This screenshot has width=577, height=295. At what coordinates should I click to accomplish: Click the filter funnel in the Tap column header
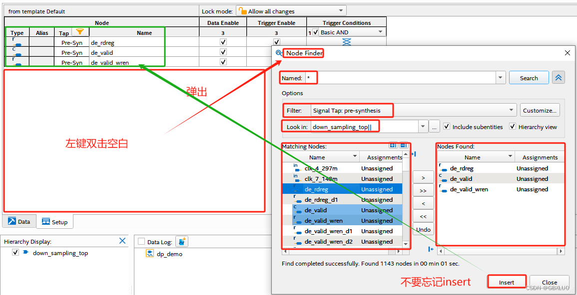(79, 32)
